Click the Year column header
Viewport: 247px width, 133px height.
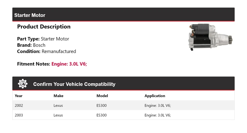19,96
